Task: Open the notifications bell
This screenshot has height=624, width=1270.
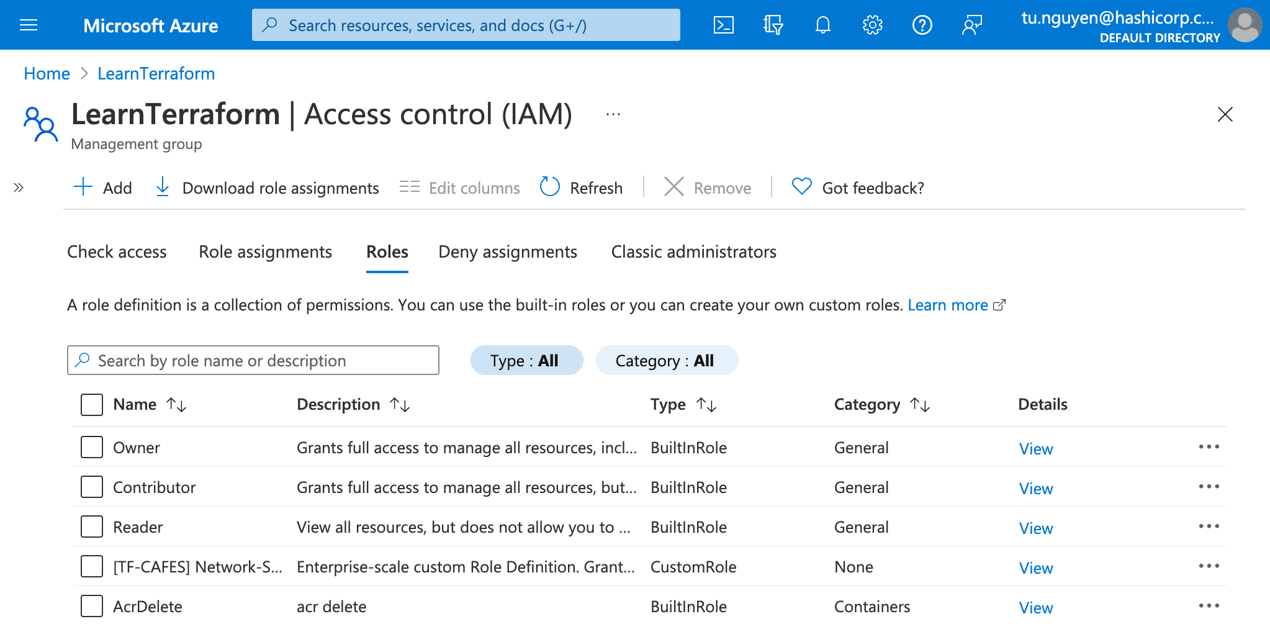Action: point(823,25)
